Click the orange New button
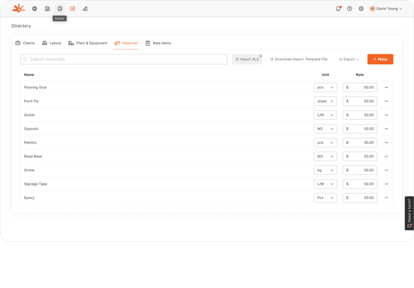414x288 pixels. click(380, 59)
